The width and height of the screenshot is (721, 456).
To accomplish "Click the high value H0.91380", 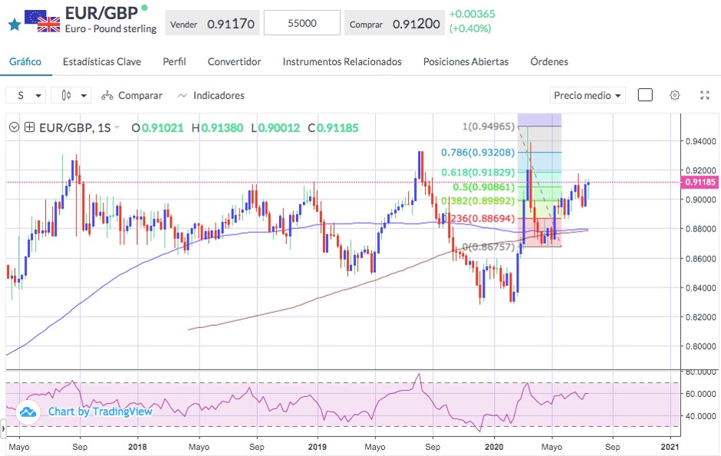I will [x=217, y=128].
